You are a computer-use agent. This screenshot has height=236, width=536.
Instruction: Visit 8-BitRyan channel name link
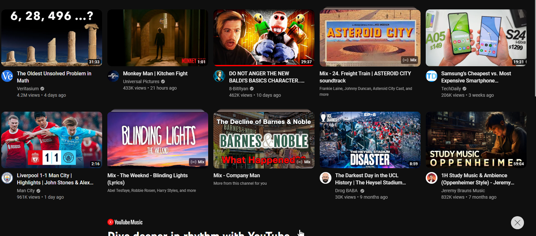tap(238, 89)
